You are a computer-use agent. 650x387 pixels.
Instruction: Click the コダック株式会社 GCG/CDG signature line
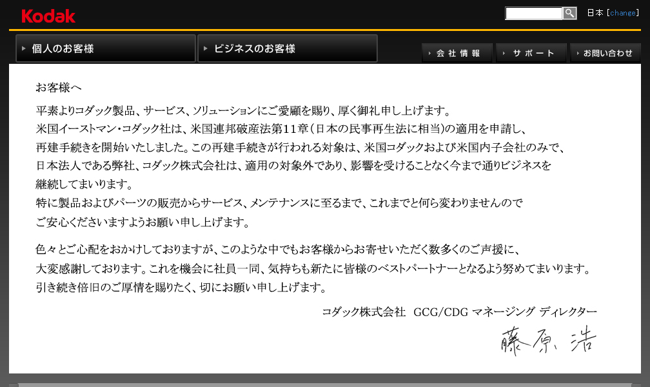459,312
